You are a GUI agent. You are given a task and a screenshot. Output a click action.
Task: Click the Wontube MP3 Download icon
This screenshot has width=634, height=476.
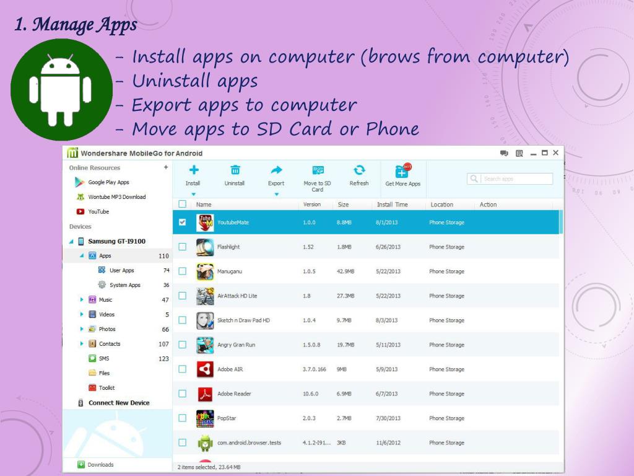tap(80, 196)
